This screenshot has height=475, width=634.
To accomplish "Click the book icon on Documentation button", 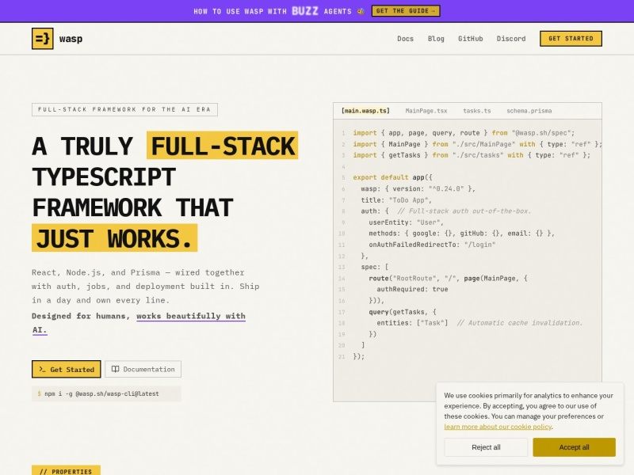I will (115, 369).
